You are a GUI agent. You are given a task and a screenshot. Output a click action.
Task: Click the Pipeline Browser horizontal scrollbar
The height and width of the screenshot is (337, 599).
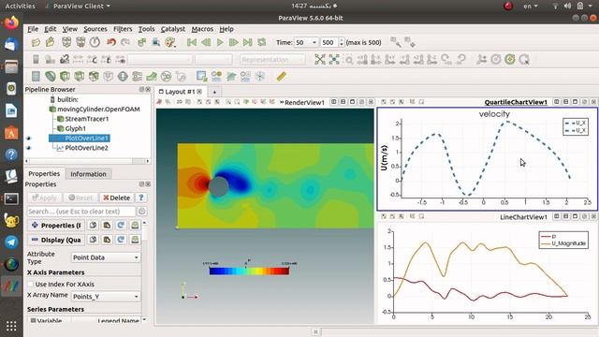point(87,161)
